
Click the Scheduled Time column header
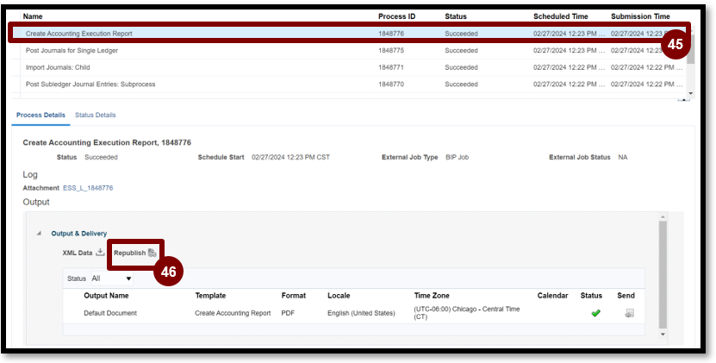[x=561, y=16]
